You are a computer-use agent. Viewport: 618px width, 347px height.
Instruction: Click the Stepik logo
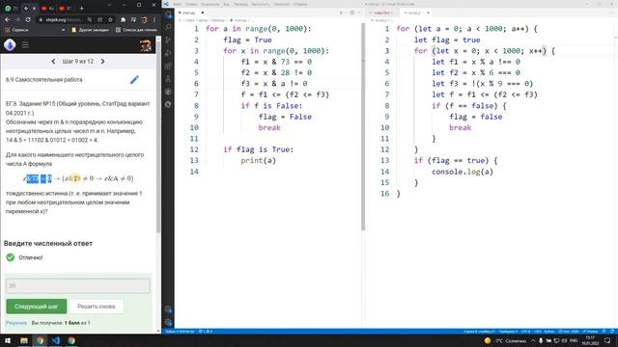click(10, 45)
